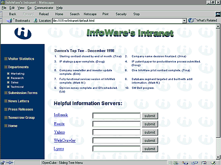221x165 pixels.
Task: Open the File menu
Action: [4, 8]
